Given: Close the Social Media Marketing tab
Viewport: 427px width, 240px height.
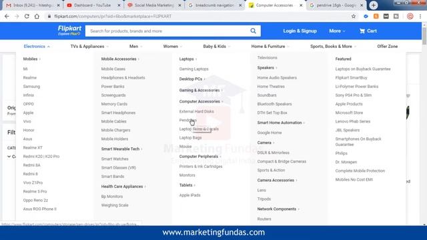Looking at the screenshot, I should (x=179, y=5).
